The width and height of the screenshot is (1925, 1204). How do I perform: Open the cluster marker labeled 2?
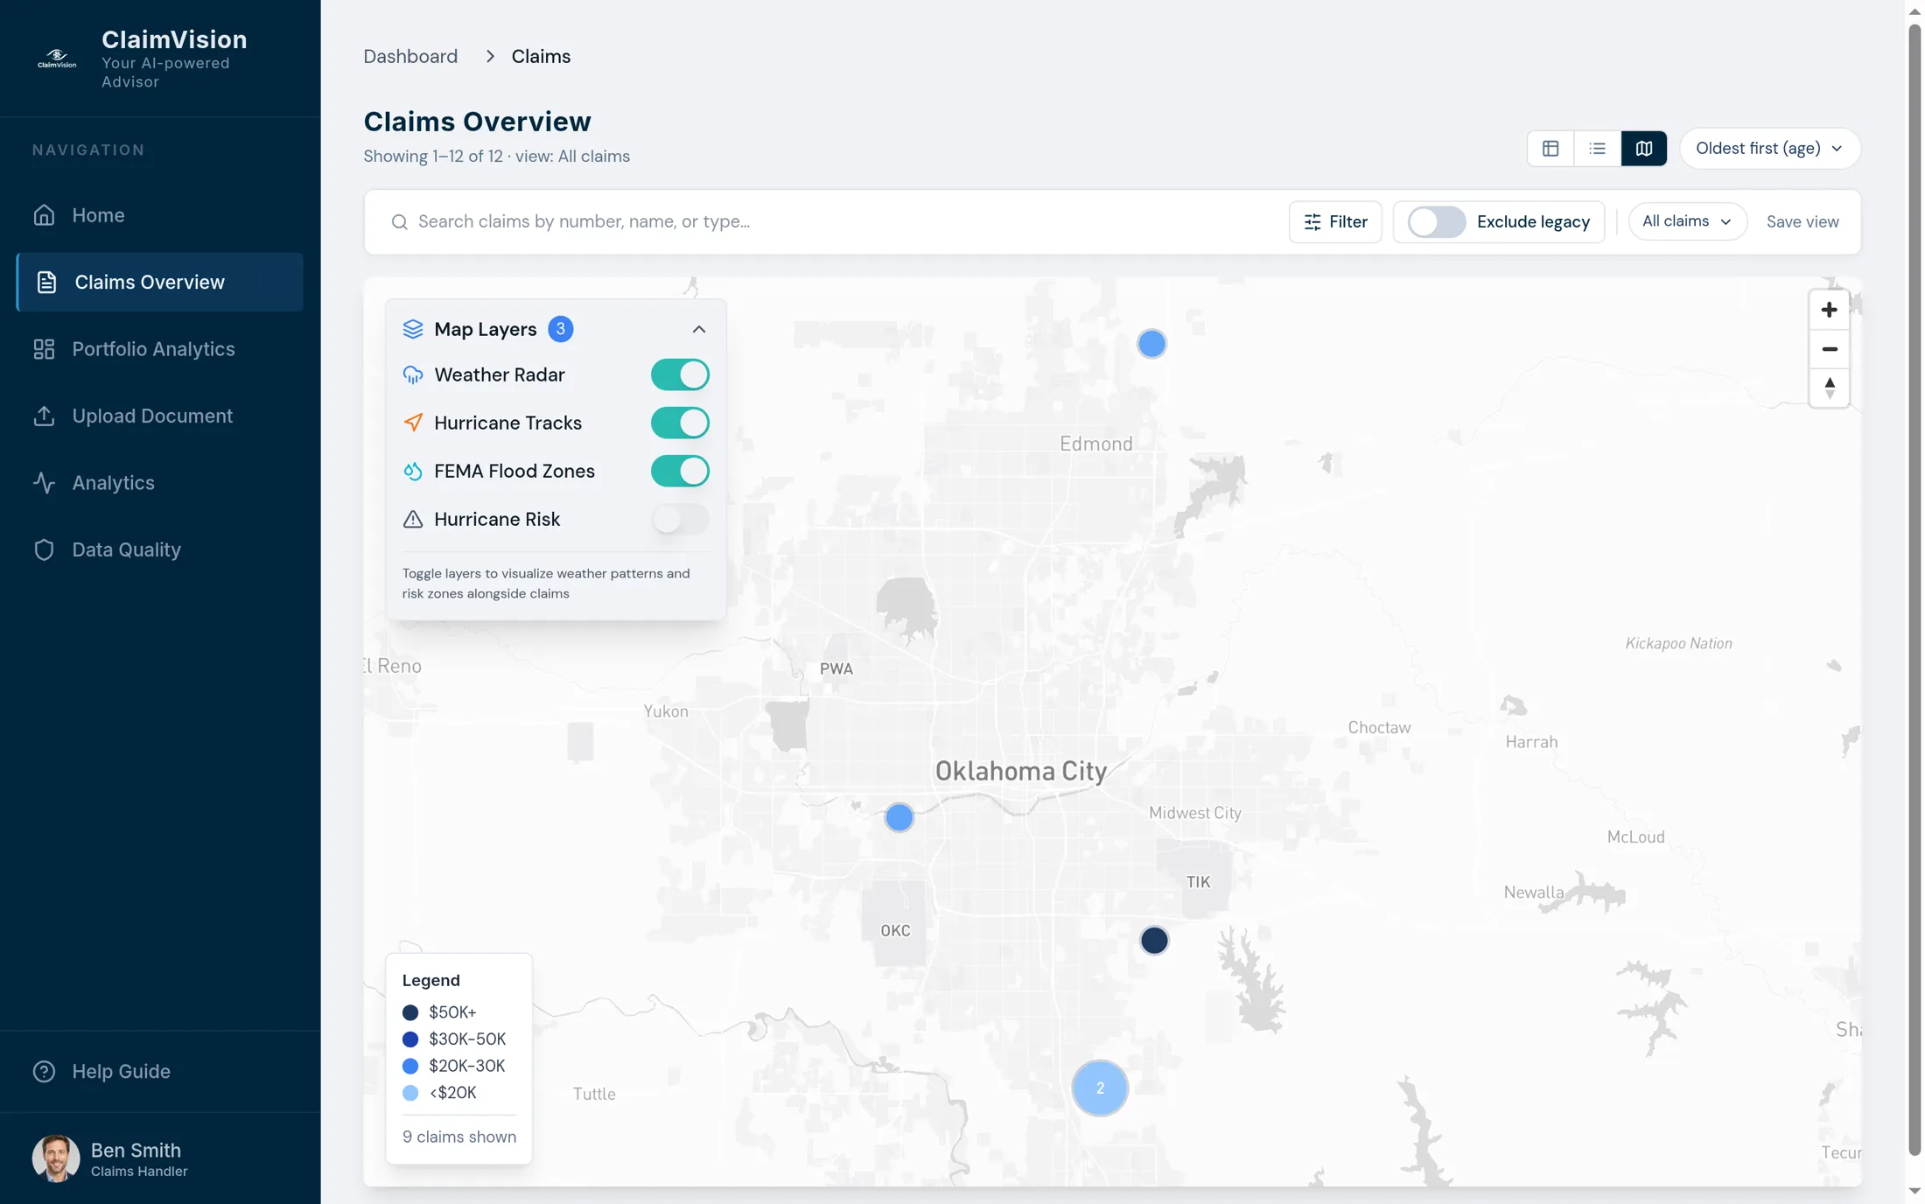point(1100,1088)
